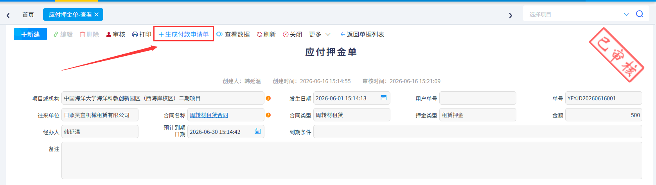
Task: Click the 创建时间 2026-06-16 15:14:55 text
Action: (312, 81)
